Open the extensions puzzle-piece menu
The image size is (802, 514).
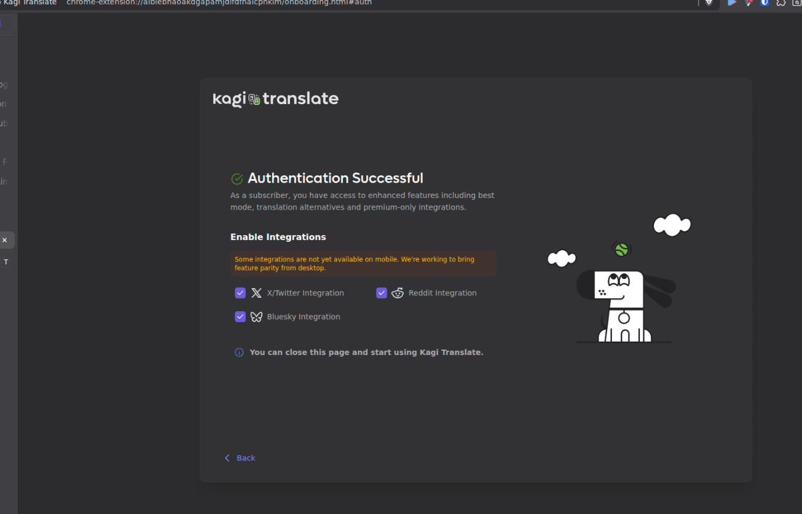pyautogui.click(x=781, y=2)
